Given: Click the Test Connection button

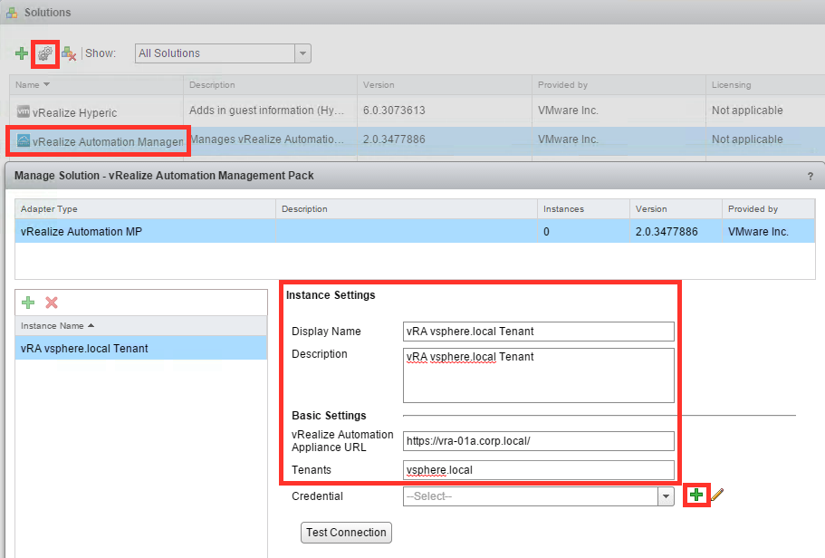Looking at the screenshot, I should click(x=346, y=533).
